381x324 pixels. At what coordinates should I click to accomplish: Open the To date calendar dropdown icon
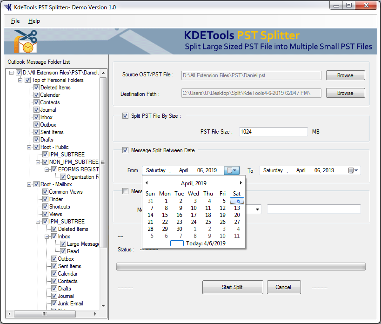[353, 170]
